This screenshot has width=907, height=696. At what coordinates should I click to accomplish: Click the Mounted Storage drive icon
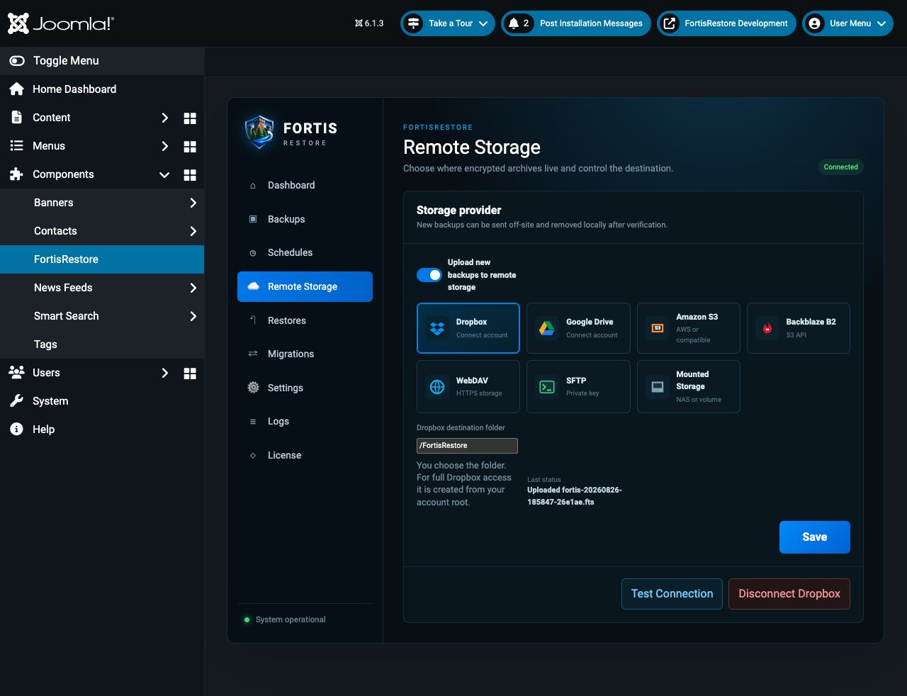pyautogui.click(x=658, y=387)
